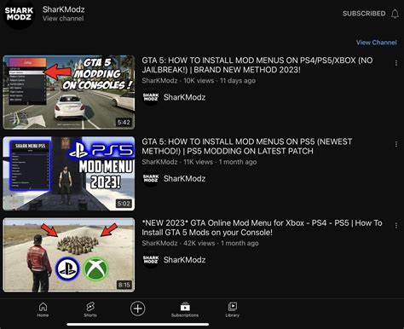The width and height of the screenshot is (404, 329).
Task: Open the Library tab
Action: 233,309
